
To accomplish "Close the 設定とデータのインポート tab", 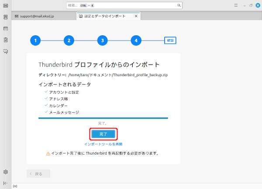I will 136,16.
